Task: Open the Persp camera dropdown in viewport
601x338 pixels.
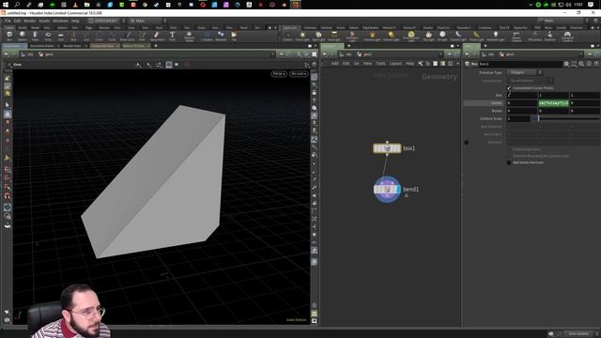Action: coord(279,73)
